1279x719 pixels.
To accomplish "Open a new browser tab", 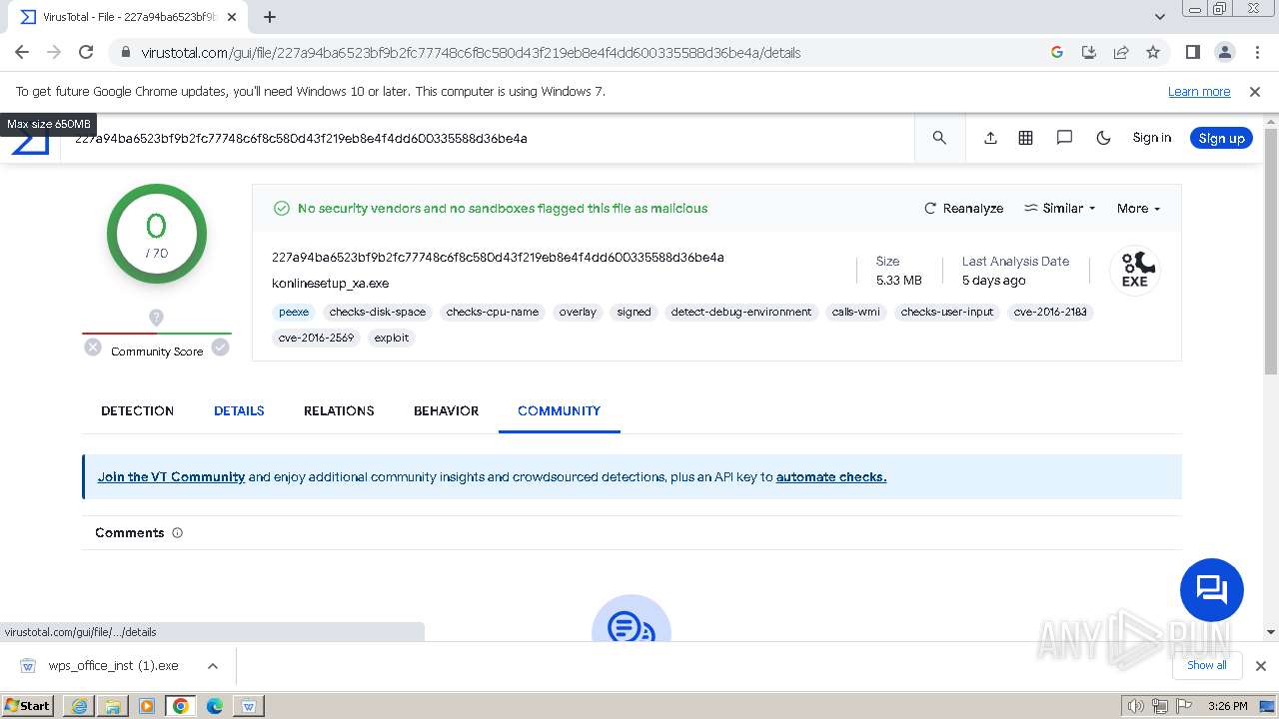I will coord(270,17).
